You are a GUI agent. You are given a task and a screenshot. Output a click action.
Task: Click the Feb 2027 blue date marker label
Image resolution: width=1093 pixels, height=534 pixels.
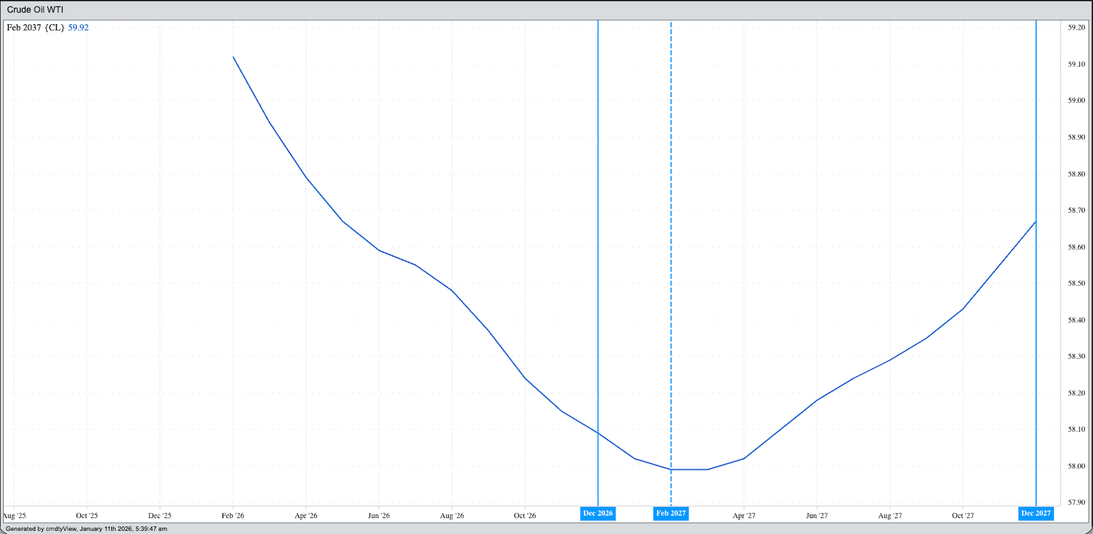pos(671,514)
